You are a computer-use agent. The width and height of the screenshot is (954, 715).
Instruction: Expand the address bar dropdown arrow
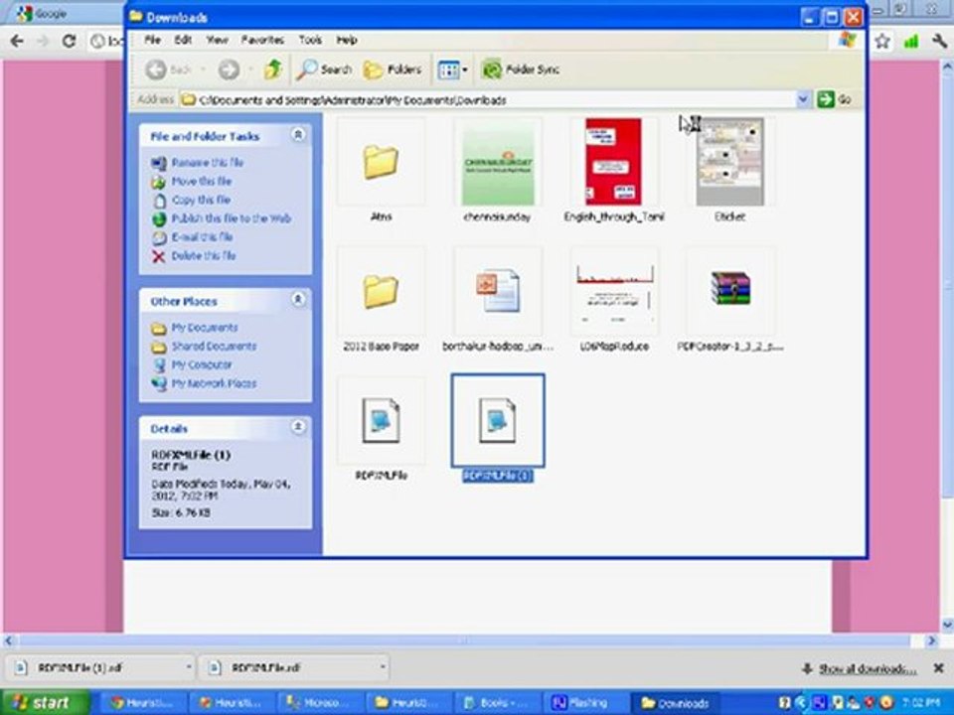[x=803, y=99]
